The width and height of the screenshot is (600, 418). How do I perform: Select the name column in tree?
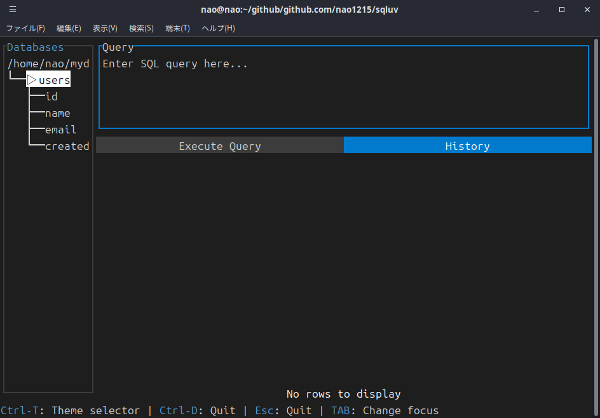pyautogui.click(x=57, y=113)
